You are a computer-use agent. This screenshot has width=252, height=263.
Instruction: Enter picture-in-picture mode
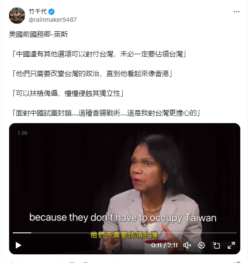point(216,246)
